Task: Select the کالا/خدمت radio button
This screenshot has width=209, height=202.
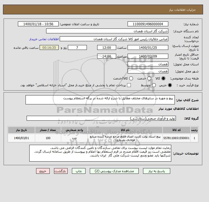Action: click(131, 78)
